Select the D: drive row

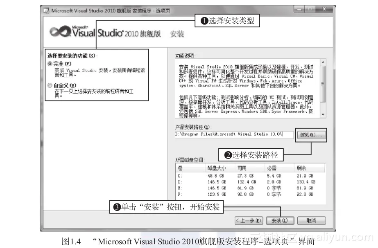coord(251,182)
